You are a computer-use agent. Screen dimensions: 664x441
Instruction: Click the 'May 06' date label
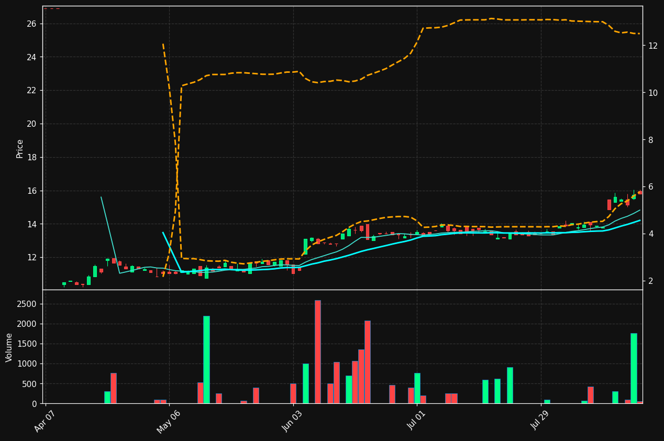[x=169, y=422]
